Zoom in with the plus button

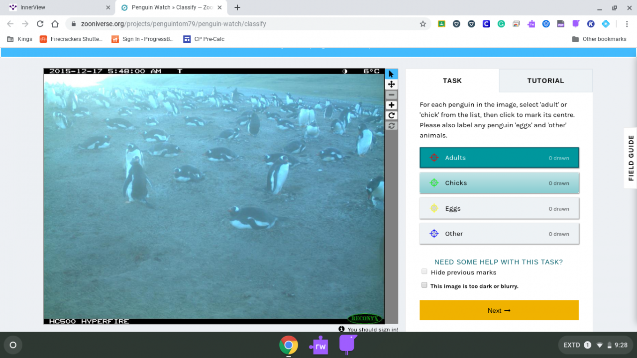(x=392, y=105)
